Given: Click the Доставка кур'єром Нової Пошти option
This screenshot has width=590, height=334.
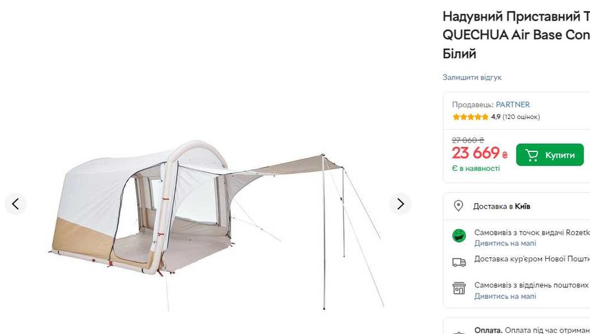Looking at the screenshot, I should tap(532, 259).
